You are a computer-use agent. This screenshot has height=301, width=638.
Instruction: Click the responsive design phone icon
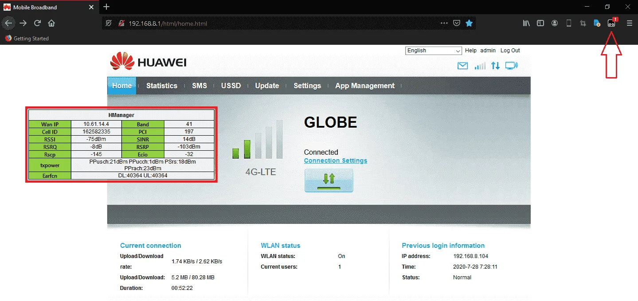pyautogui.click(x=569, y=23)
